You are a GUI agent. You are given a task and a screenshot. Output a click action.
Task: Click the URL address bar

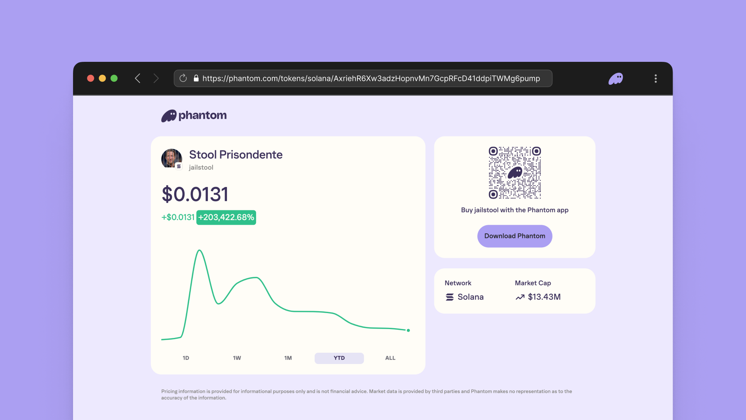point(371,79)
